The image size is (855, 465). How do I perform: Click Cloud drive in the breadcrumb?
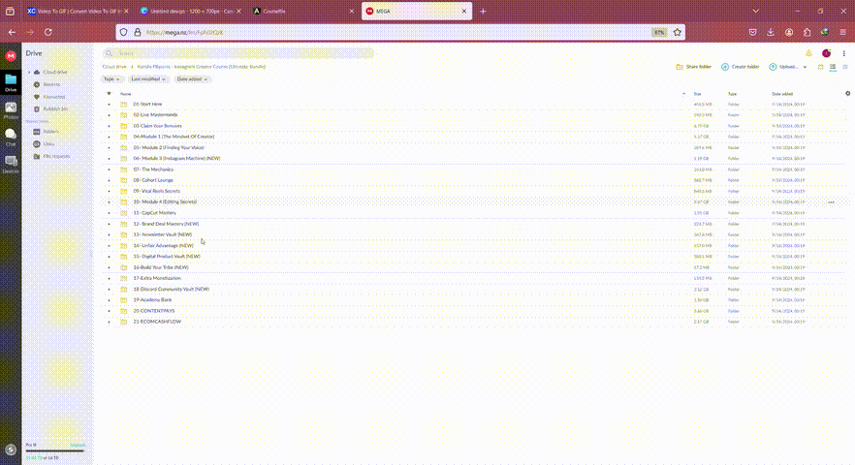pos(114,67)
